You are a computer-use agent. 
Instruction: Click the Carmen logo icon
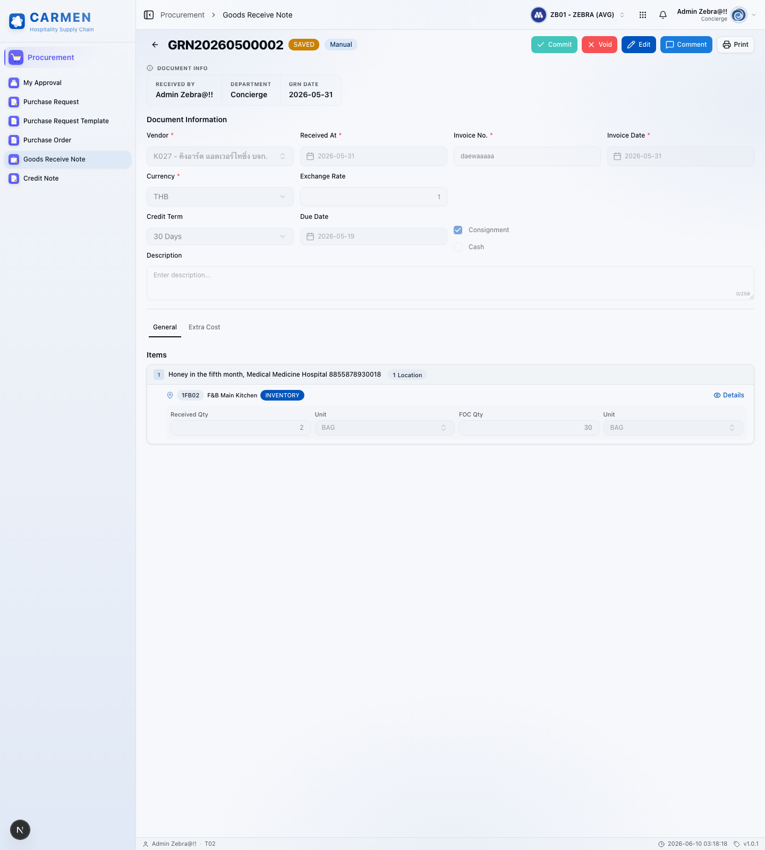[x=17, y=21]
